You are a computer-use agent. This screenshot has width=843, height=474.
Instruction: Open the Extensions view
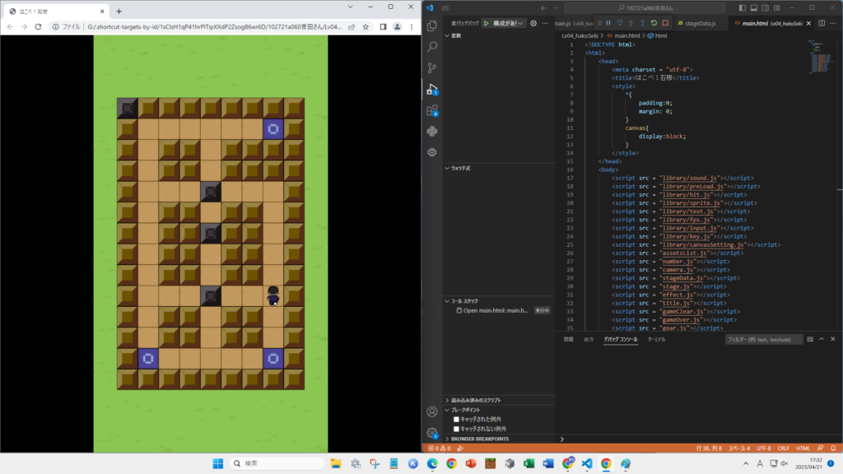[x=432, y=110]
